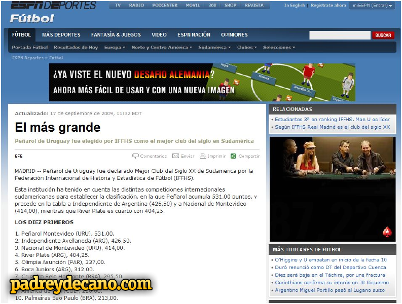Click the Fútbol breadcrumb link
Viewport: 402px width, 304px height.
tap(56, 58)
